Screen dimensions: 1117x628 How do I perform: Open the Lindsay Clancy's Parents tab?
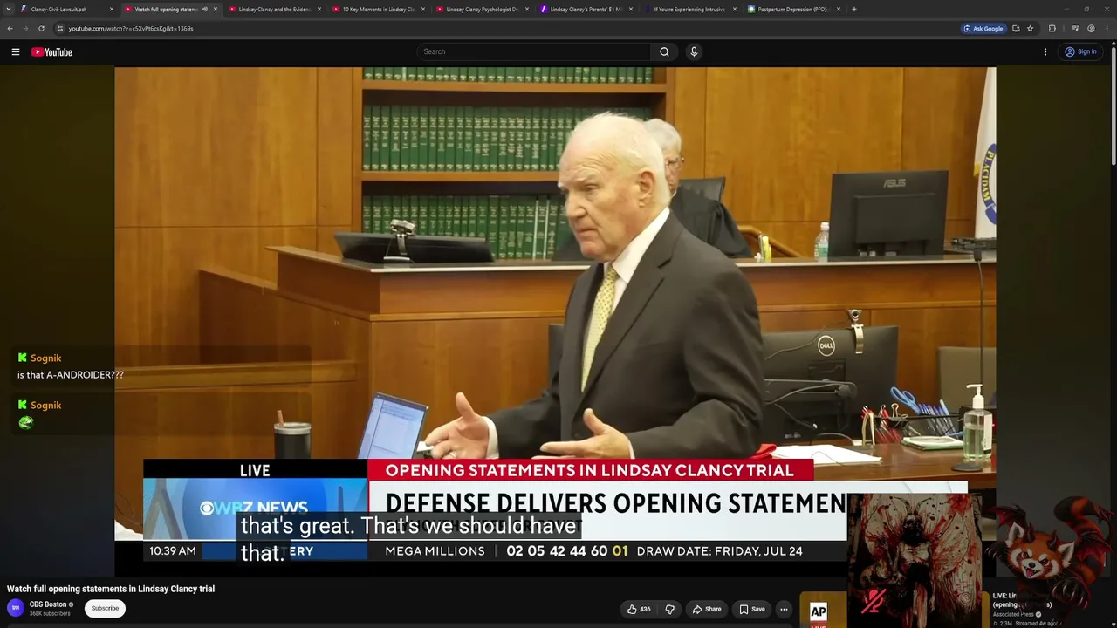tap(586, 10)
